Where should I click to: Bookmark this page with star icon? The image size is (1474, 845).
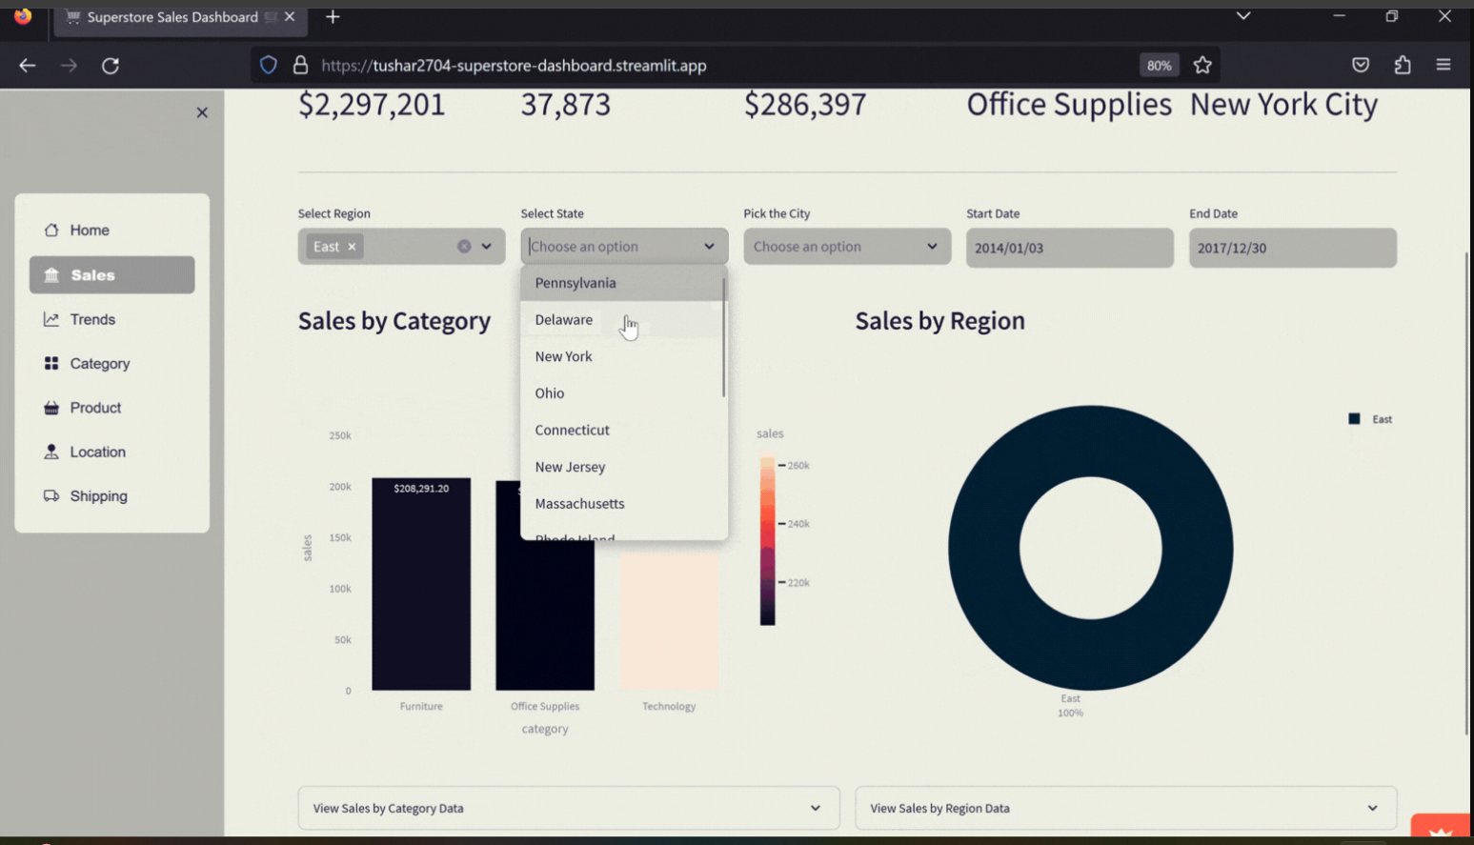pos(1202,65)
